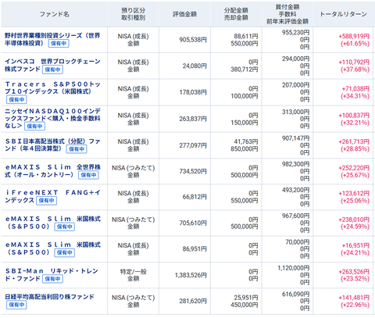Click 保有中 badge under 日経平均高配当利回り株ファンド

[16, 305]
